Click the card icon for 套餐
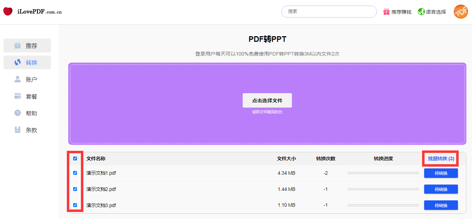The width and height of the screenshot is (472, 219). [18, 96]
